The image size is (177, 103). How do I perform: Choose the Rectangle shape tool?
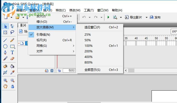[12, 46]
